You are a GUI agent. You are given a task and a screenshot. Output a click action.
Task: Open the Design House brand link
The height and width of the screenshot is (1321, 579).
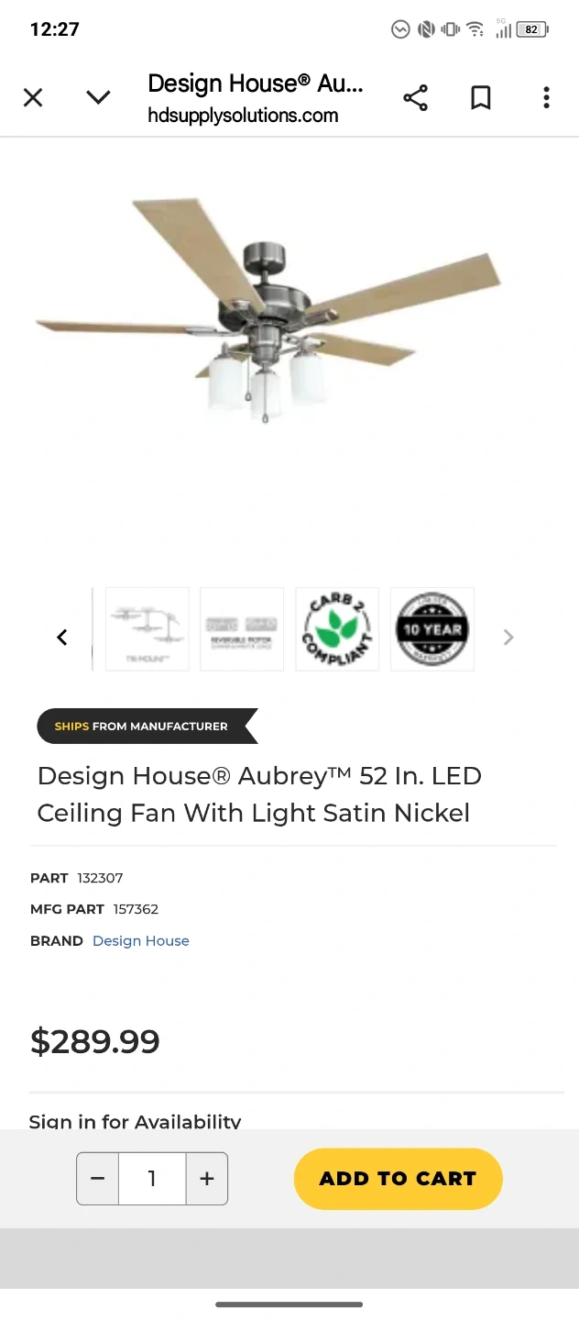click(141, 940)
